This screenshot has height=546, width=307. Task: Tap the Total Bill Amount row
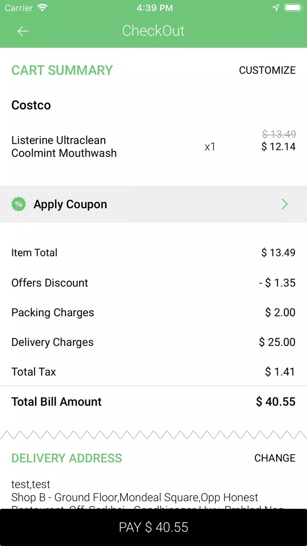point(153,402)
